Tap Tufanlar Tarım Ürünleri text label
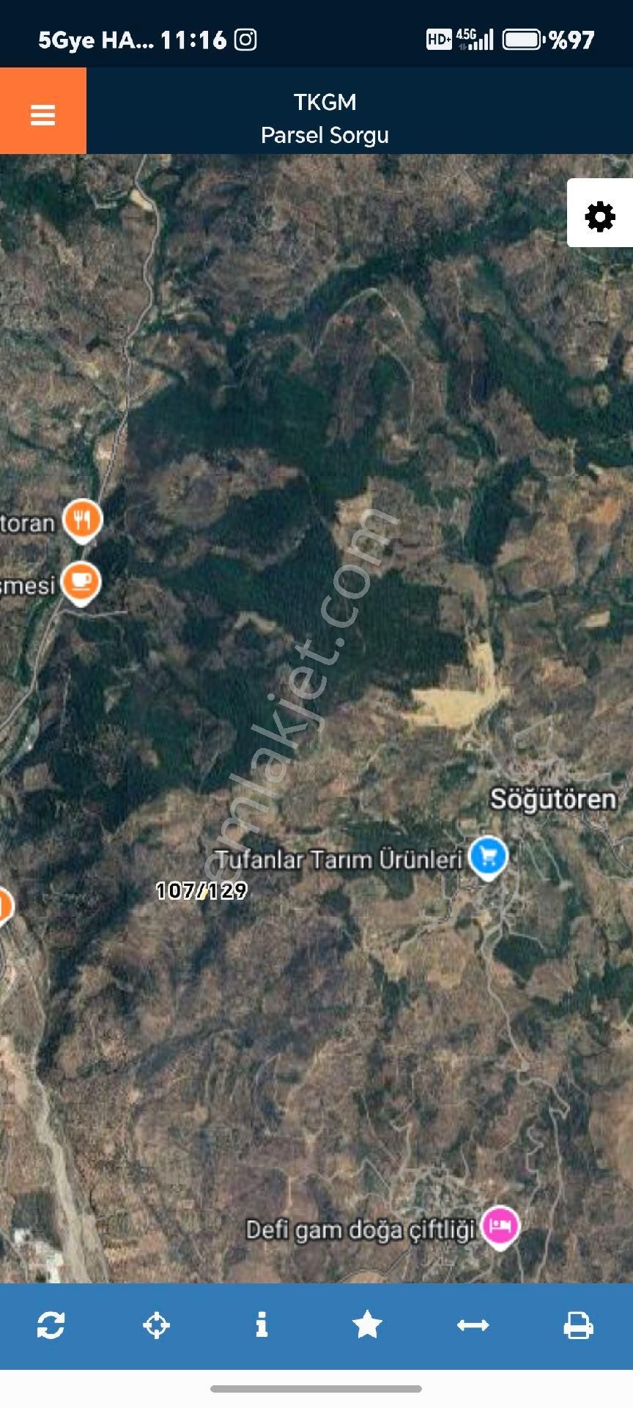 339,859
